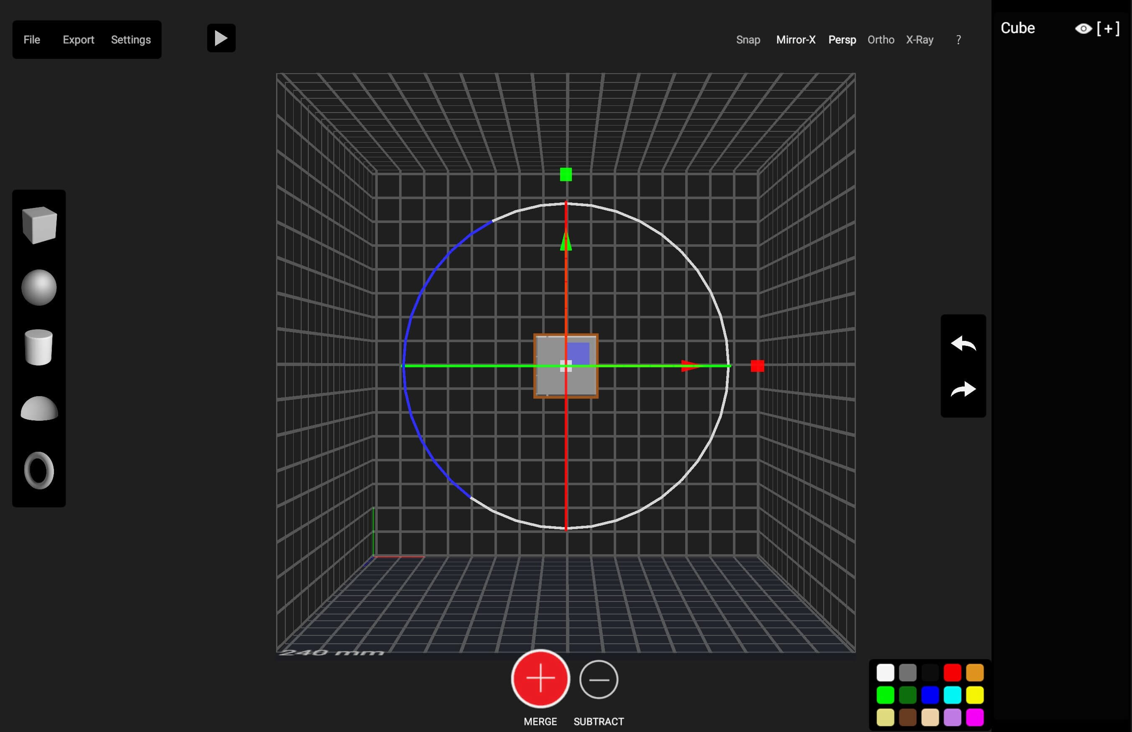
Task: Select the Cube primitive tool
Action: (x=38, y=225)
